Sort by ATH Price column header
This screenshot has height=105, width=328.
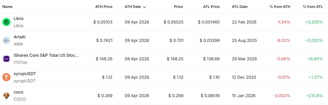(x=104, y=7)
